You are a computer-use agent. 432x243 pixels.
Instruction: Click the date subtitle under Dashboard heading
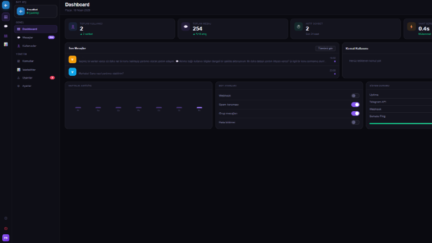coord(77,10)
